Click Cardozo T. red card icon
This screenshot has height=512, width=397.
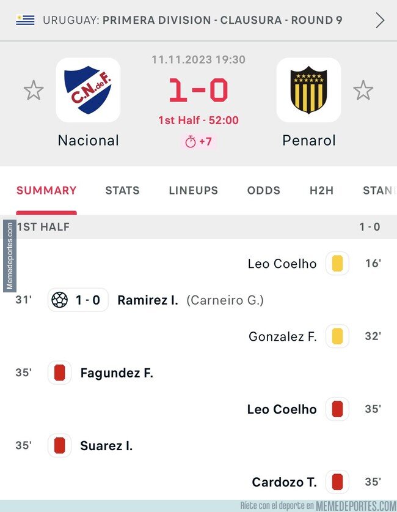point(337,482)
